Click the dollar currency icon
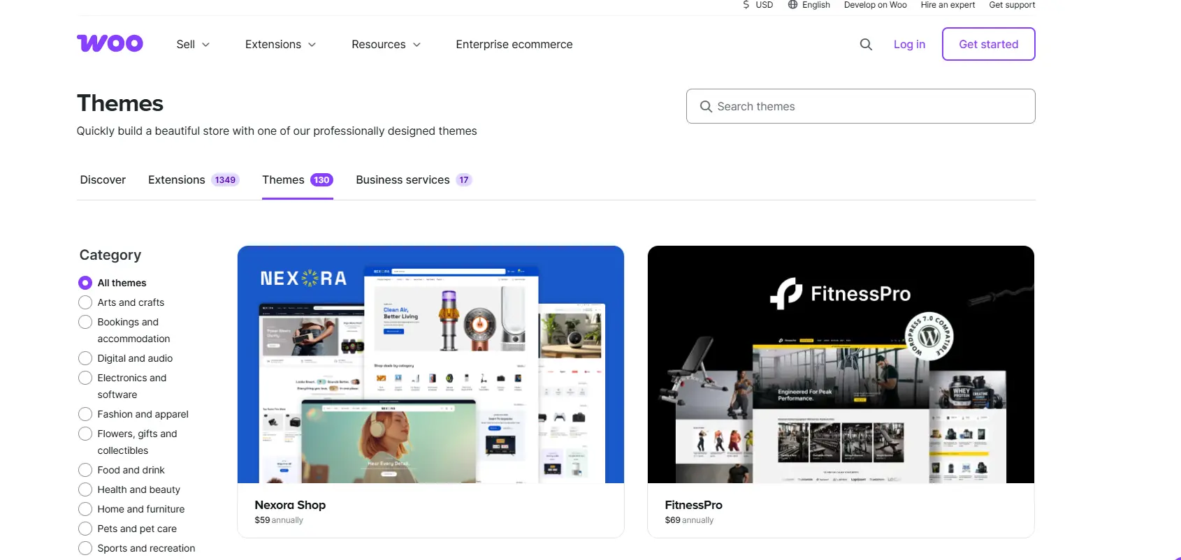1181x560 pixels. pyautogui.click(x=746, y=5)
